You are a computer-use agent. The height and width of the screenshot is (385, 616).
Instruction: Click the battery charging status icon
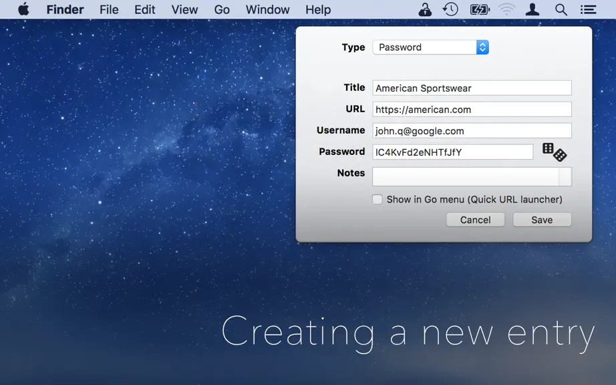point(480,9)
